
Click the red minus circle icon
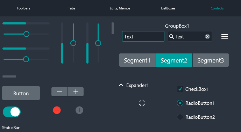click(x=57, y=110)
